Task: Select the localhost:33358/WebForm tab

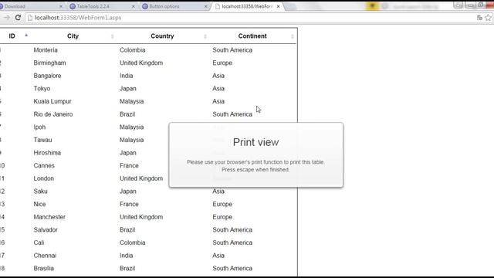Action: (x=247, y=6)
